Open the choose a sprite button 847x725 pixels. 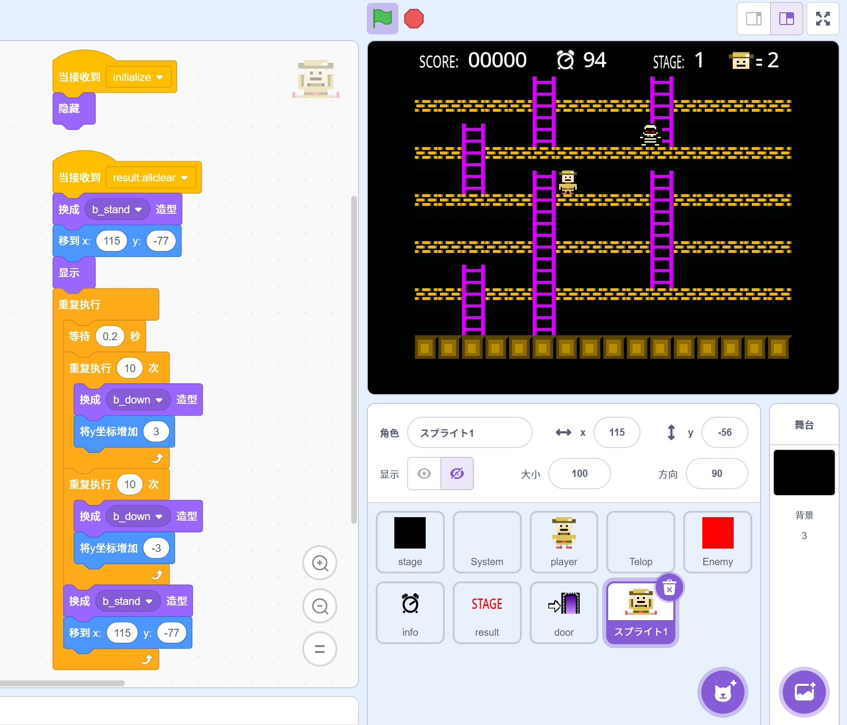tap(722, 692)
